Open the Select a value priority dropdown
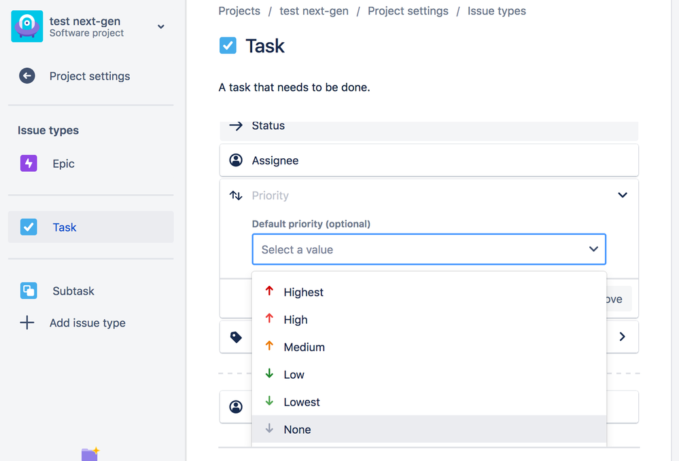This screenshot has width=679, height=461. click(x=429, y=249)
